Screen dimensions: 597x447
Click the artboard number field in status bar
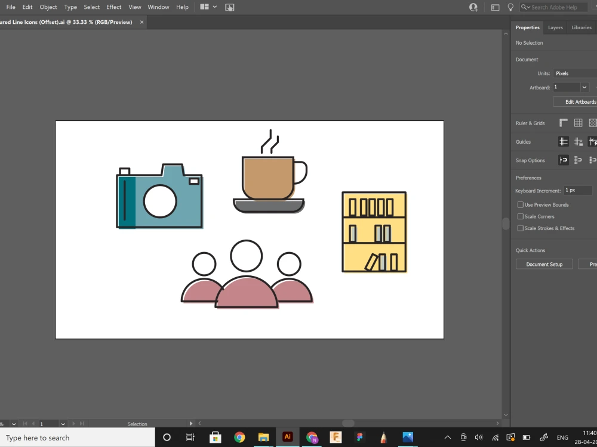click(x=49, y=423)
